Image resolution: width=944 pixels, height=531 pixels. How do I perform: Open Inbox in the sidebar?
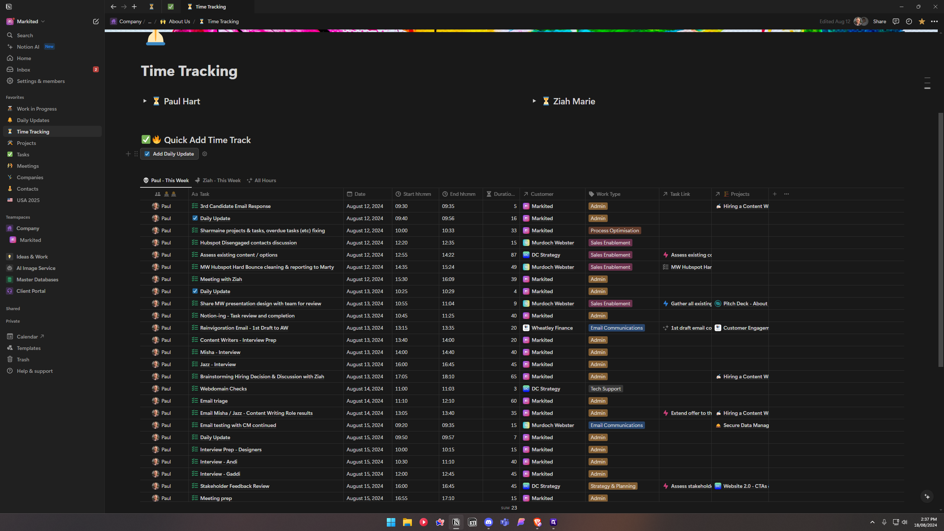point(24,70)
